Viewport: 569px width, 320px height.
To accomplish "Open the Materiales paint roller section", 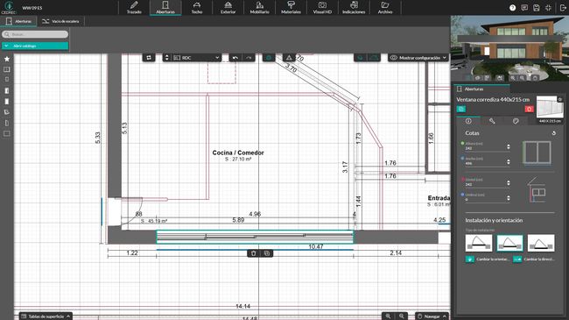I will (x=291, y=8).
